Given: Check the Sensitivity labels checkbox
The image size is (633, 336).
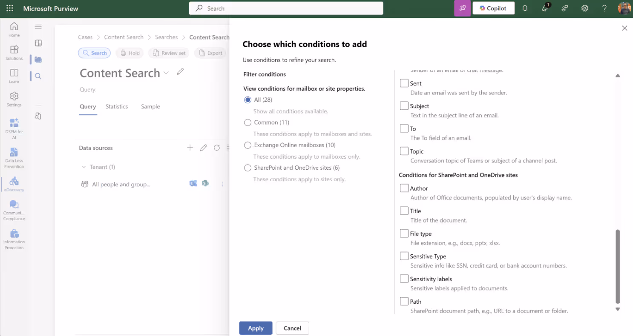Looking at the screenshot, I should coord(404,279).
